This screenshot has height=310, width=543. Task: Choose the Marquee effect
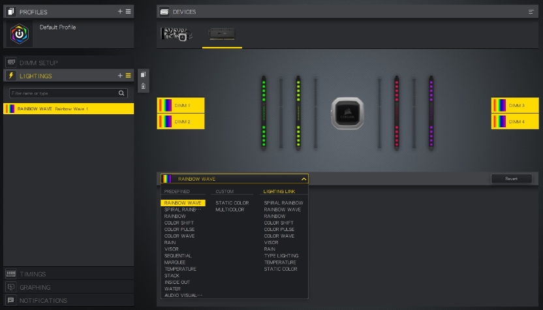coord(175,262)
